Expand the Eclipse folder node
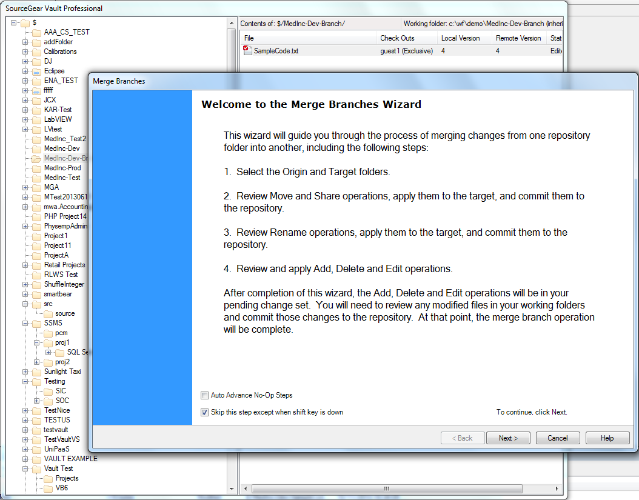 [25, 72]
